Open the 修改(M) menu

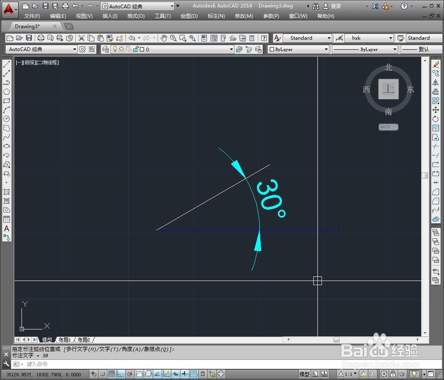click(244, 16)
